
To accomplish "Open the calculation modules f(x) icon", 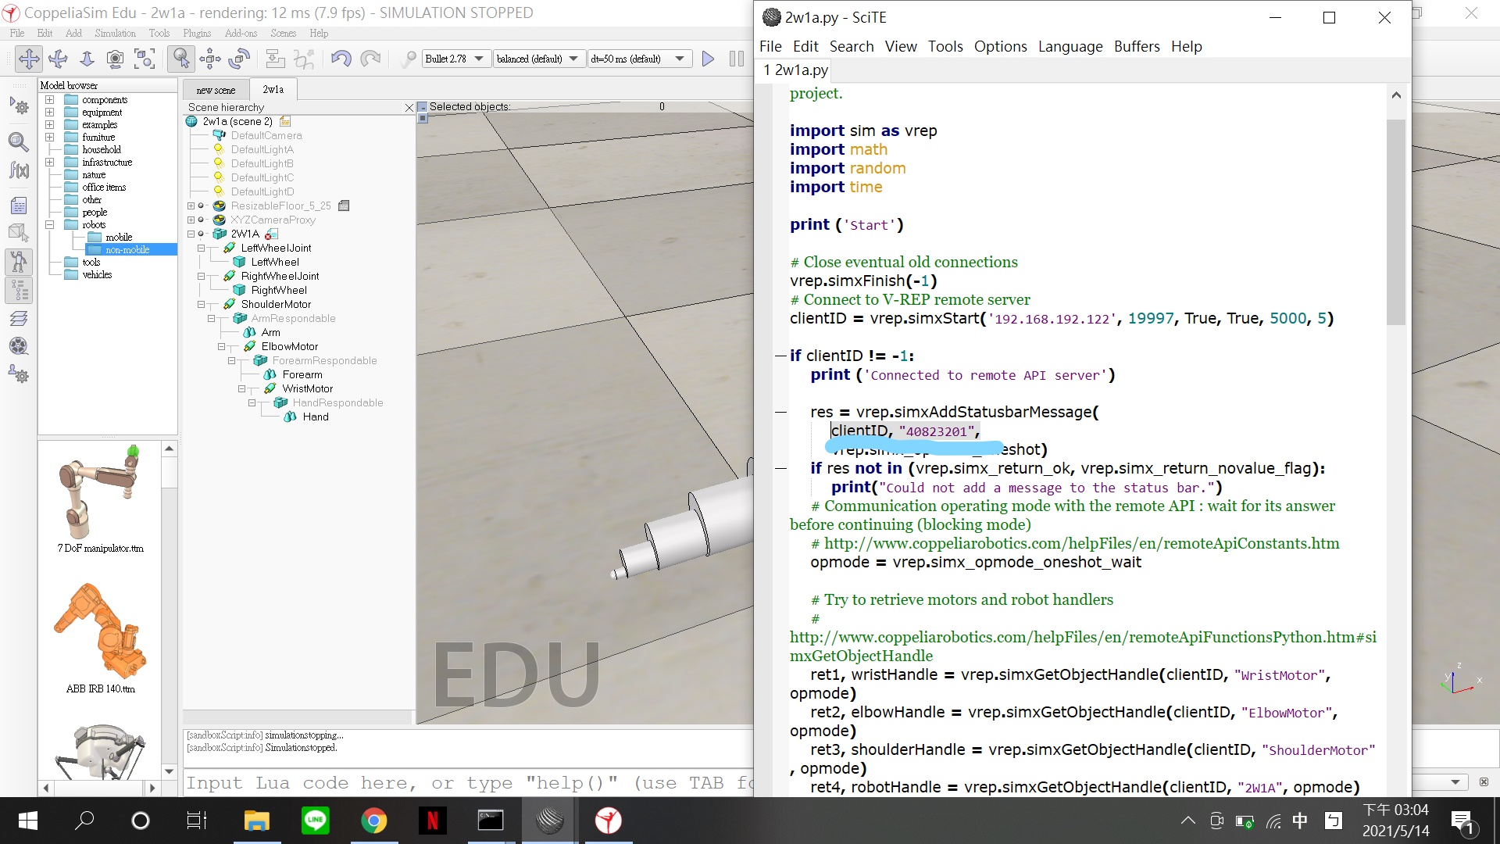I will pyautogui.click(x=19, y=170).
